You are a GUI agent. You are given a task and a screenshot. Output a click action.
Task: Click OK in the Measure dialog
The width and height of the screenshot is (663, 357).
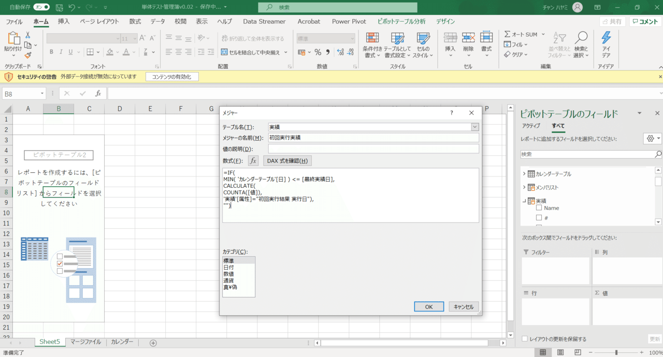click(x=429, y=307)
